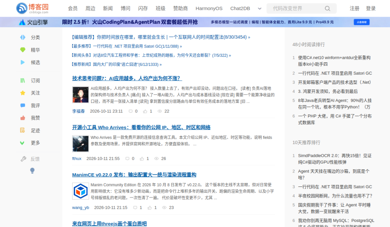Expand the 更多 sidebar chevron
The height and width of the screenshot is (227, 390).
tap(22, 143)
